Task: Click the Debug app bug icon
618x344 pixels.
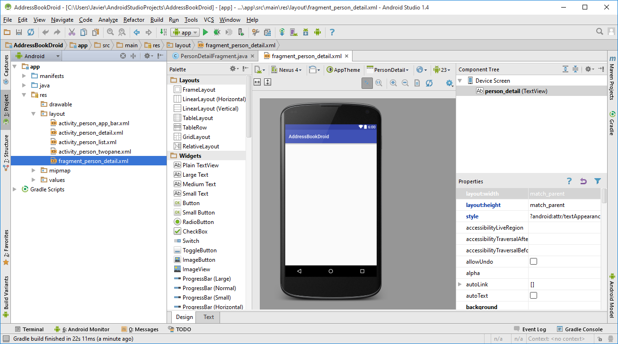Action: [x=217, y=32]
